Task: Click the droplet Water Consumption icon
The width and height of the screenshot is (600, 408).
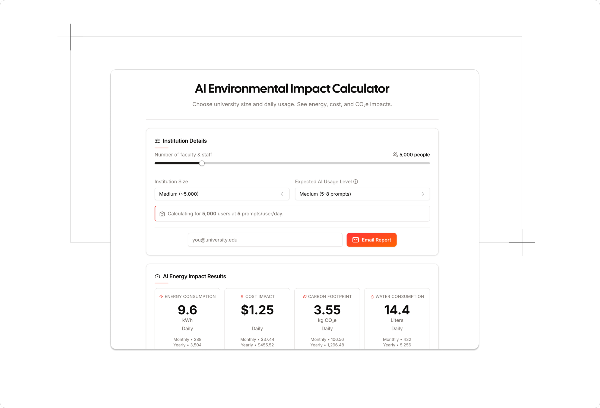Action: (372, 297)
